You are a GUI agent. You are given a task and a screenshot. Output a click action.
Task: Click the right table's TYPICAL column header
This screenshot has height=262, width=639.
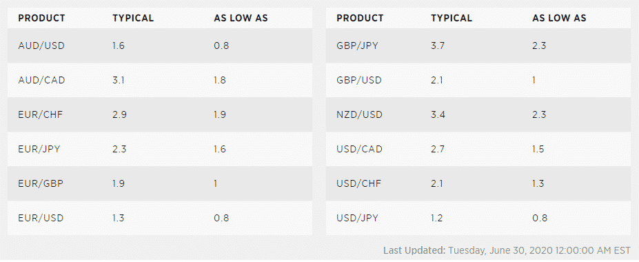452,19
